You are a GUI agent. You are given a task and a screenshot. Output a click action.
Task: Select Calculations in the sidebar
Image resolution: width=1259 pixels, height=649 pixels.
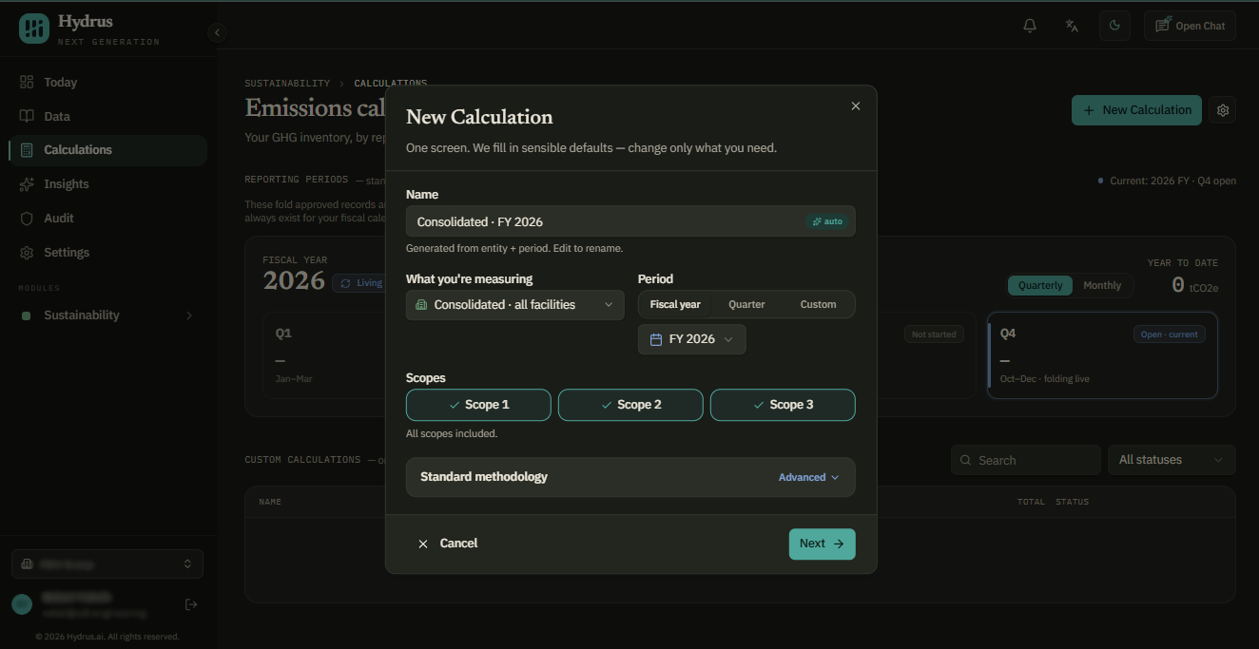point(107,150)
